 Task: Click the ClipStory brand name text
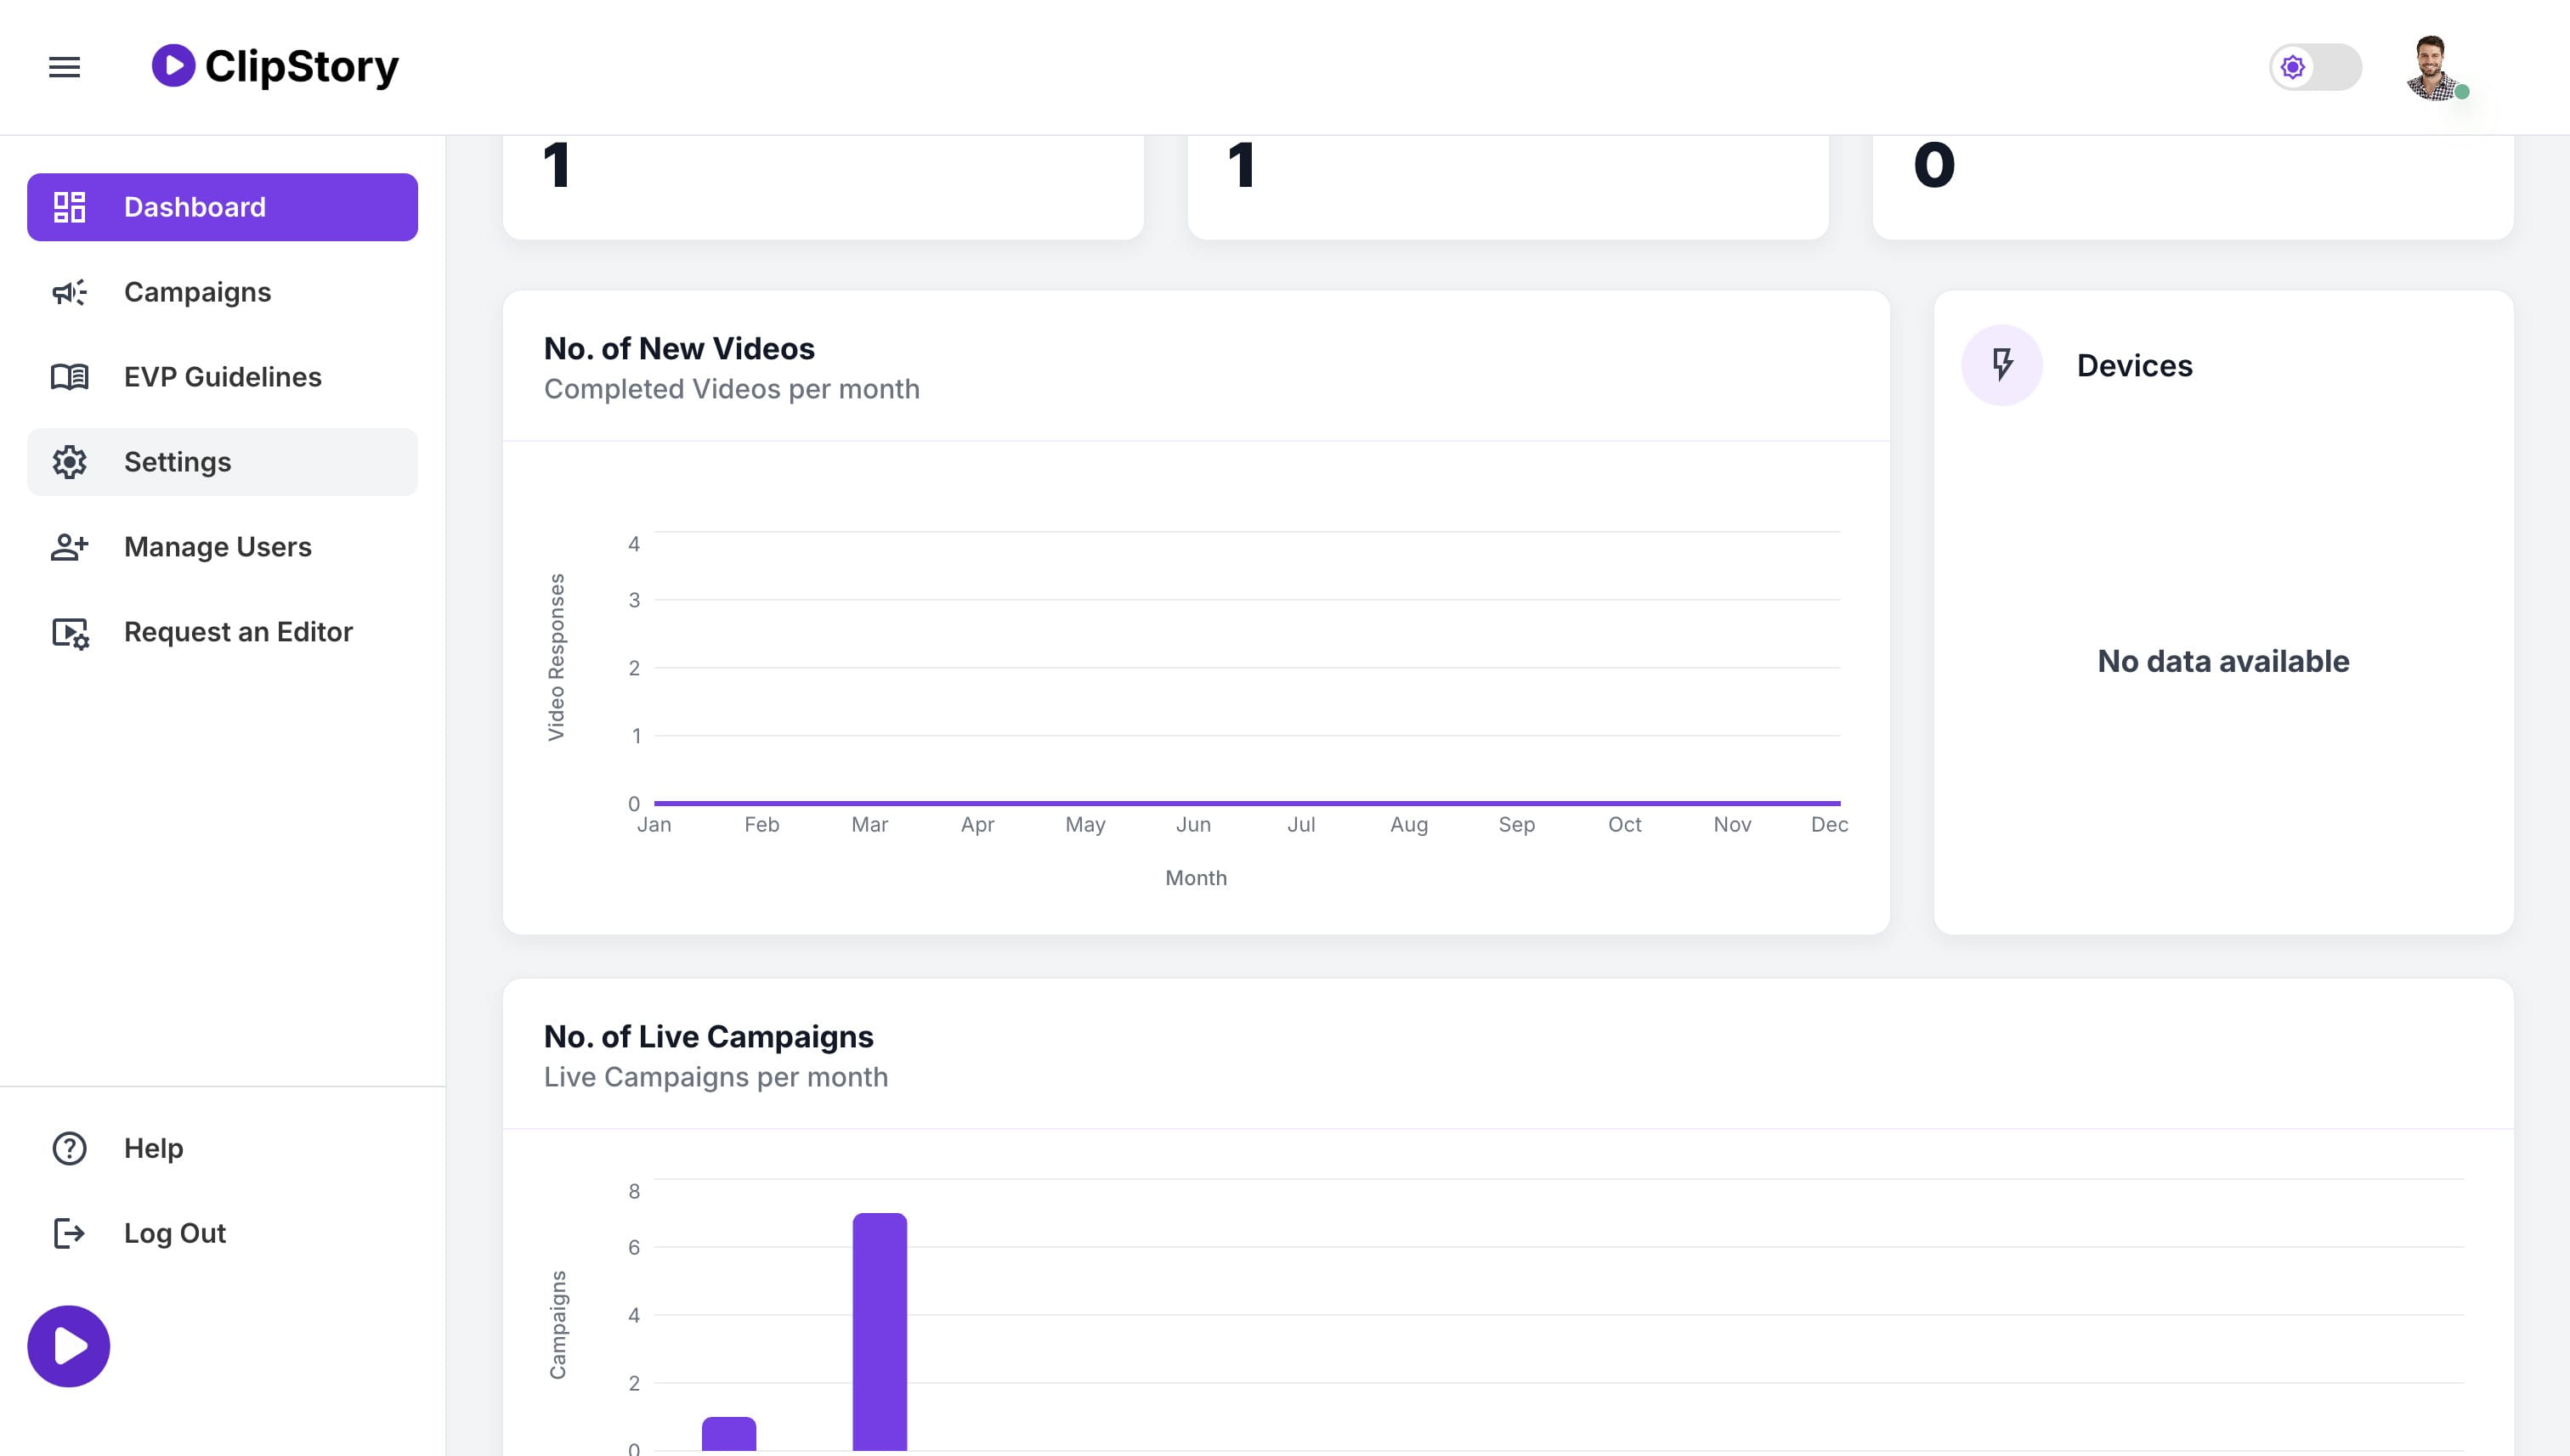tap(301, 67)
